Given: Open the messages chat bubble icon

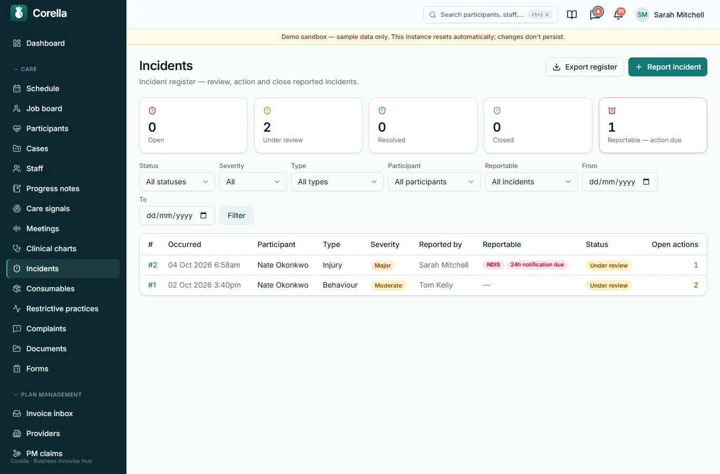Looking at the screenshot, I should pos(595,15).
